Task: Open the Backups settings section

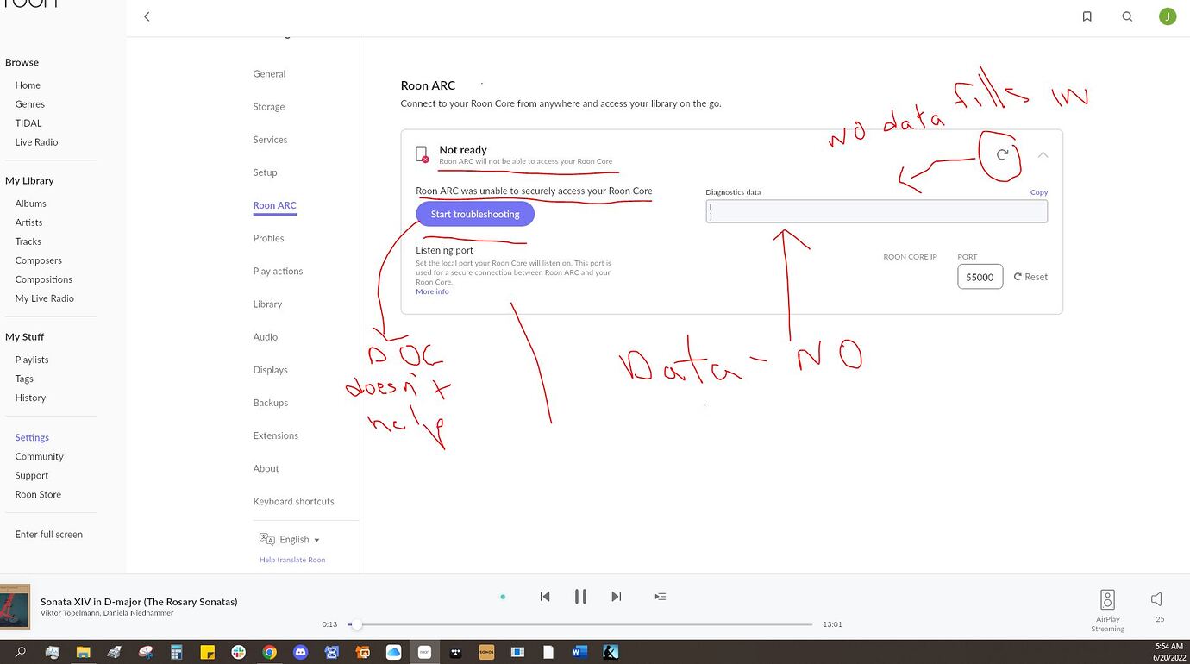Action: click(x=270, y=403)
